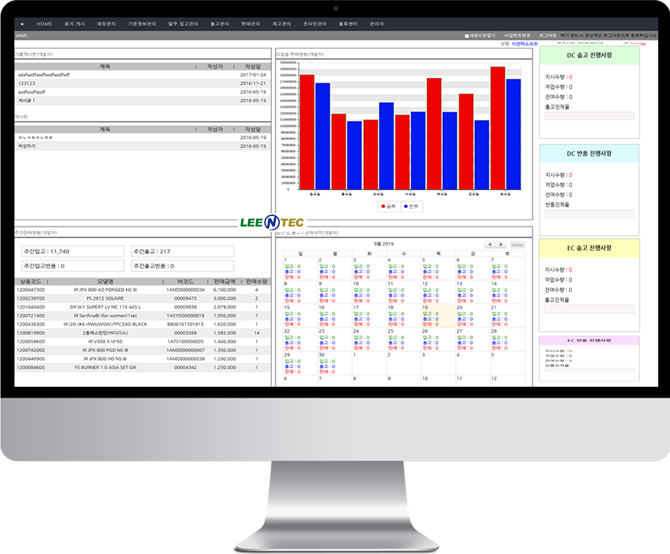The image size is (670, 554).
Task: Toggle the red 금주 series in chart legend
Action: [x=388, y=206]
